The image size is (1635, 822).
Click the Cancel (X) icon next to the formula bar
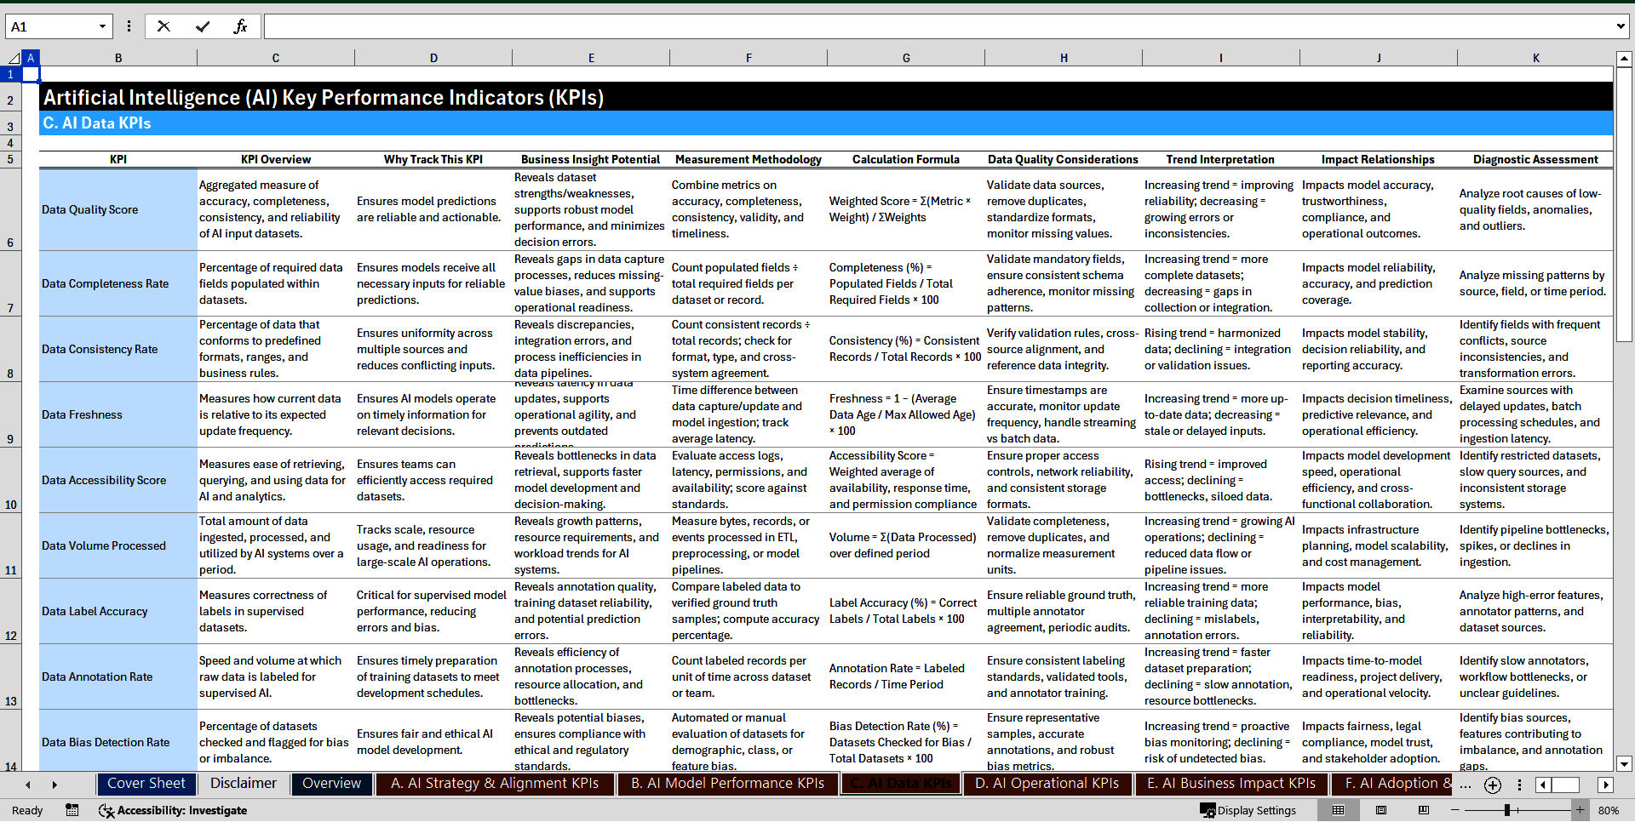click(x=163, y=26)
